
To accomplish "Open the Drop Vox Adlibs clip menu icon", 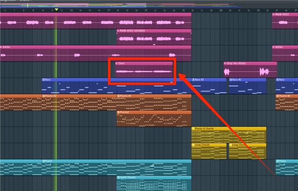I will (x=225, y=63).
